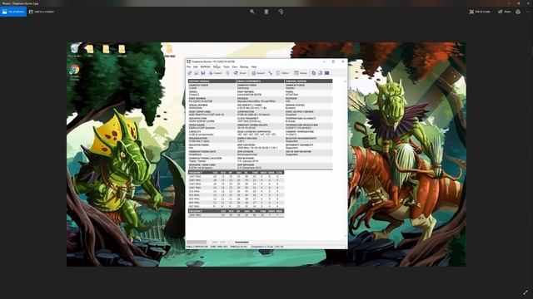Open the three-dot more menu in Photos

point(528,12)
